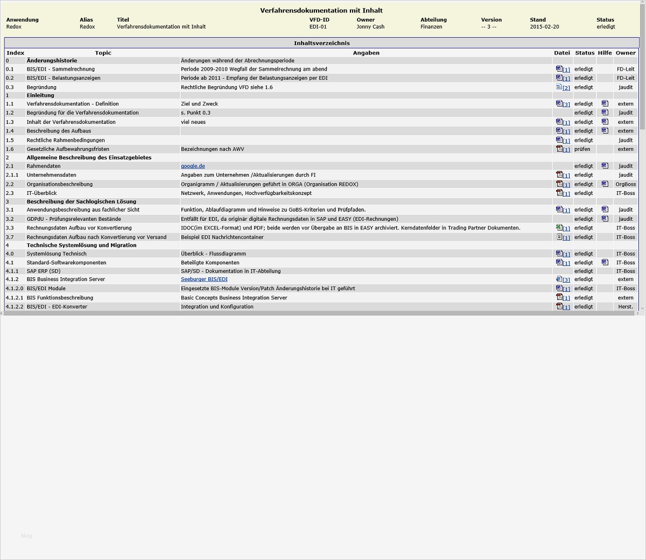Click the scroll-down arrow of the vertical scrollbar
Viewport: 646px width, 560px height.
pos(642,308)
